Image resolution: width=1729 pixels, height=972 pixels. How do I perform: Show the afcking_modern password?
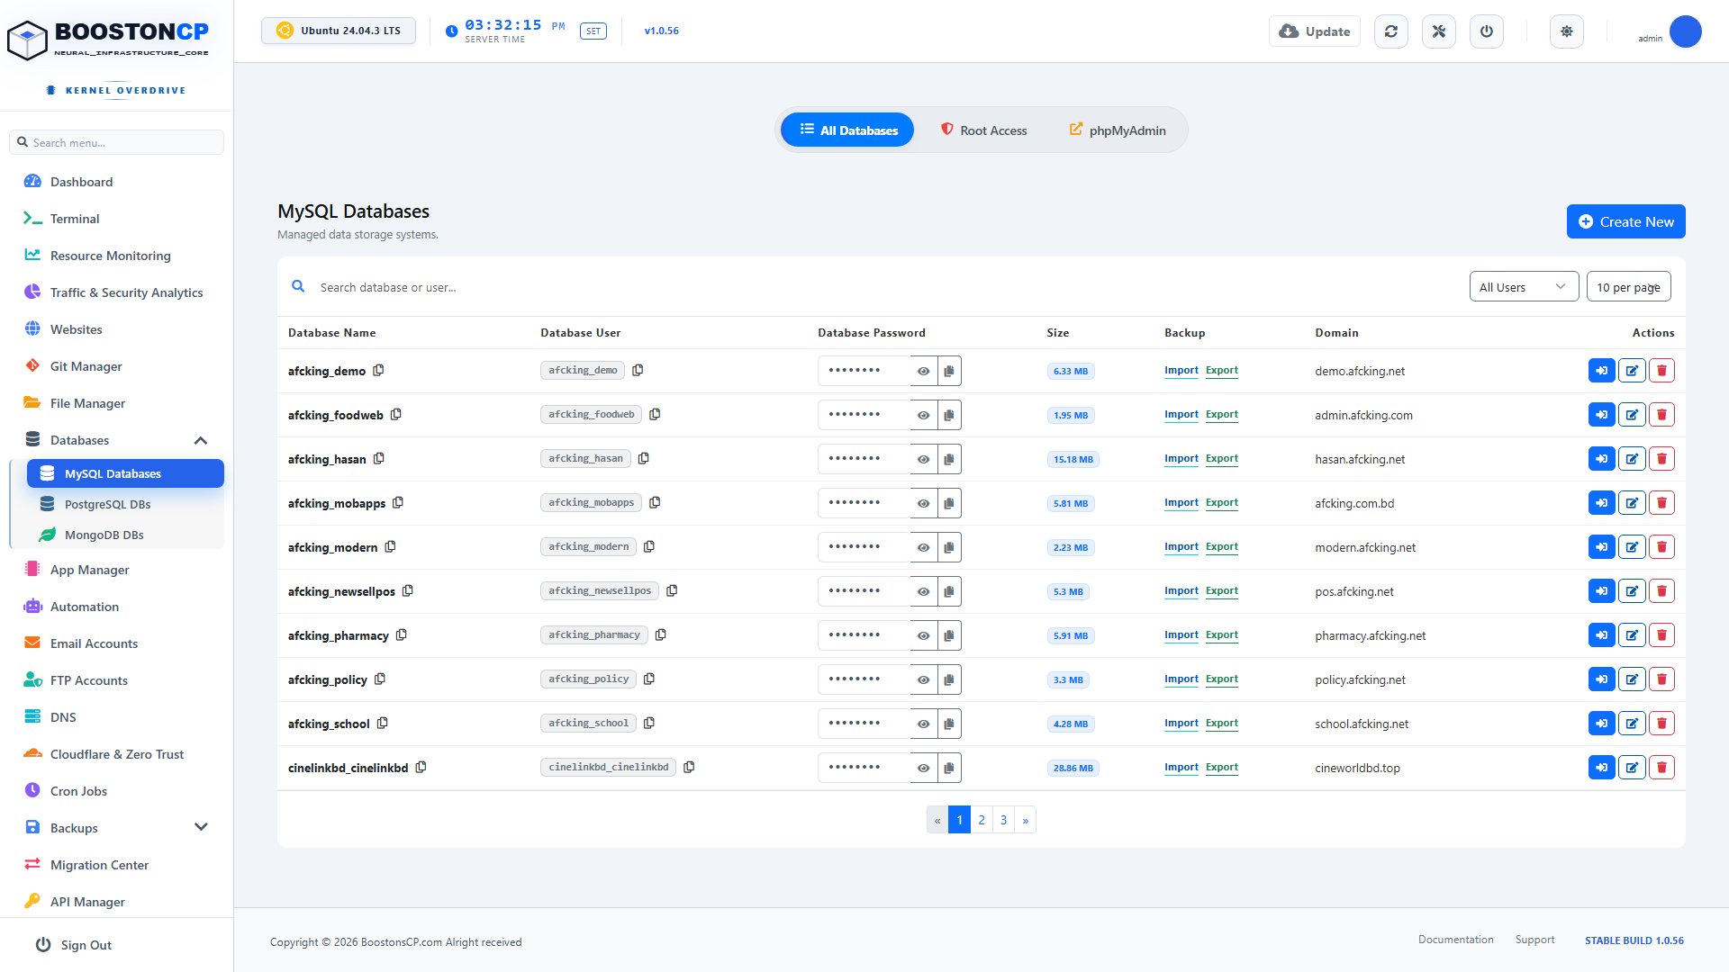pos(923,547)
